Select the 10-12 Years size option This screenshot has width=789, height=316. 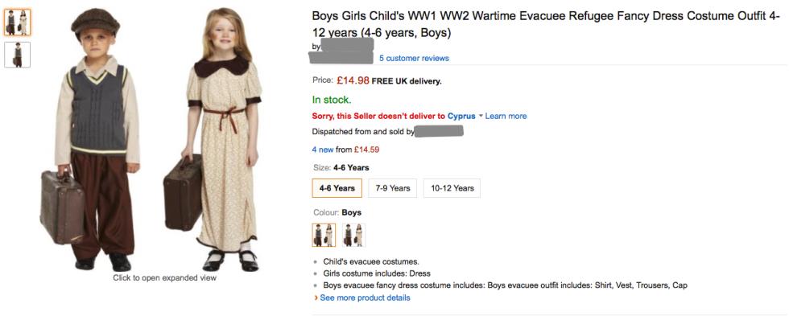(452, 188)
